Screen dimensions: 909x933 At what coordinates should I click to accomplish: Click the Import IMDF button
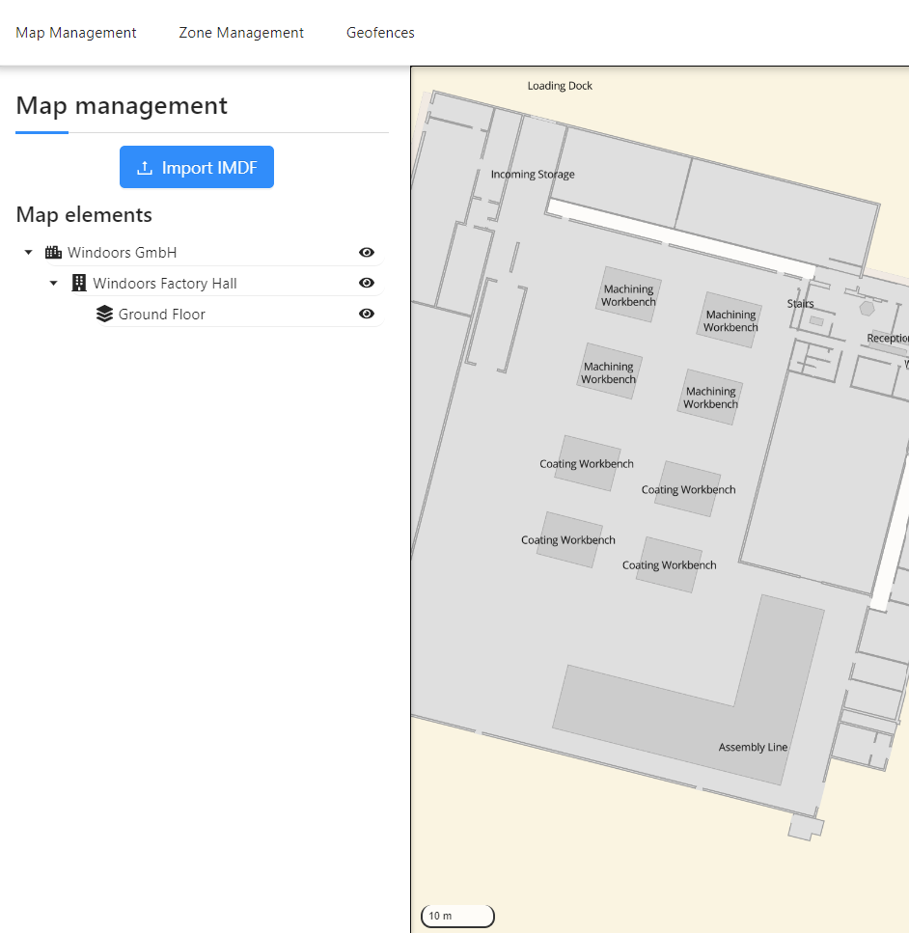(197, 167)
